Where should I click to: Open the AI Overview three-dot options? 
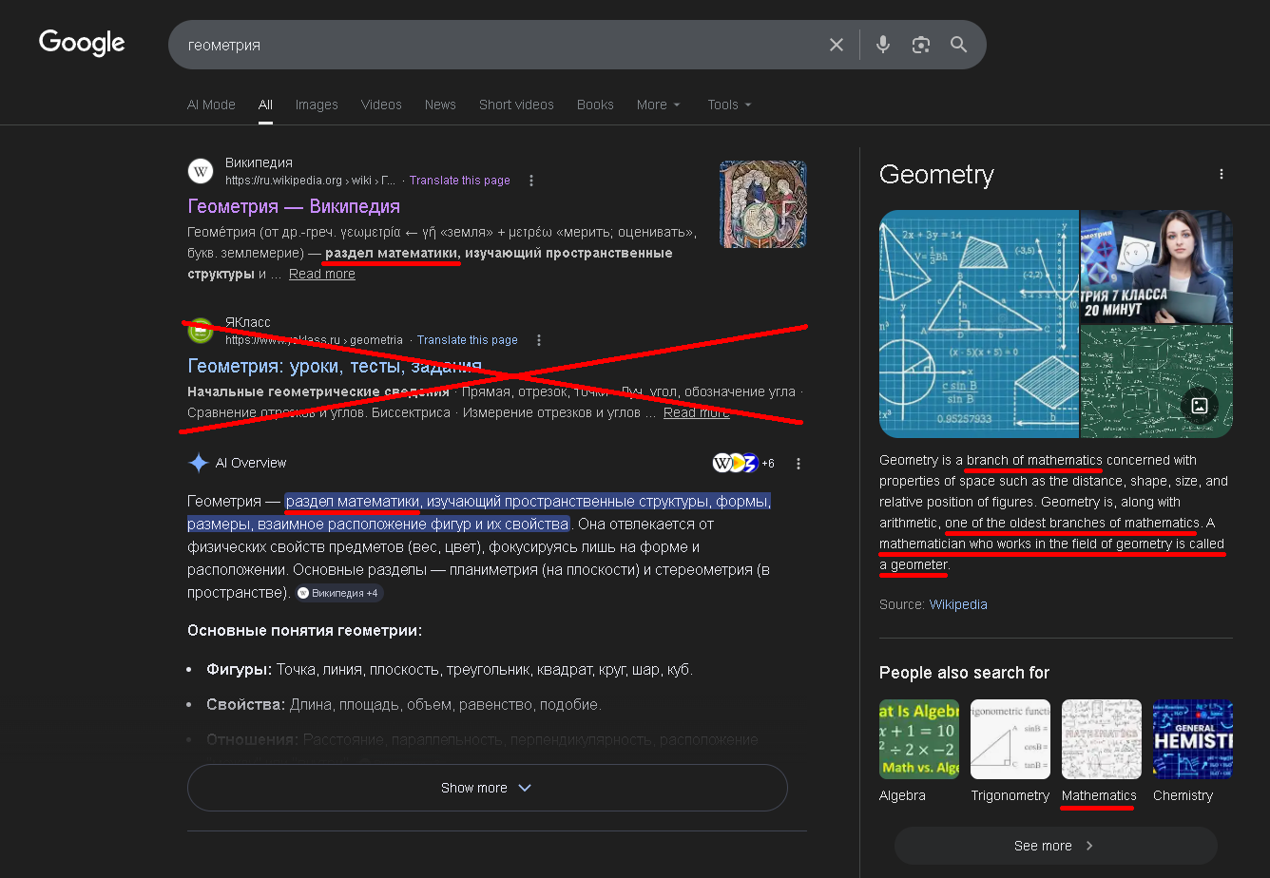click(799, 464)
